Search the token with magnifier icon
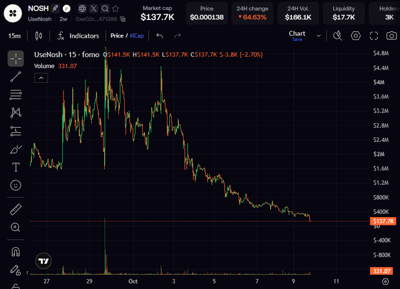Image resolution: width=400 pixels, height=289 pixels. pyautogui.click(x=105, y=9)
